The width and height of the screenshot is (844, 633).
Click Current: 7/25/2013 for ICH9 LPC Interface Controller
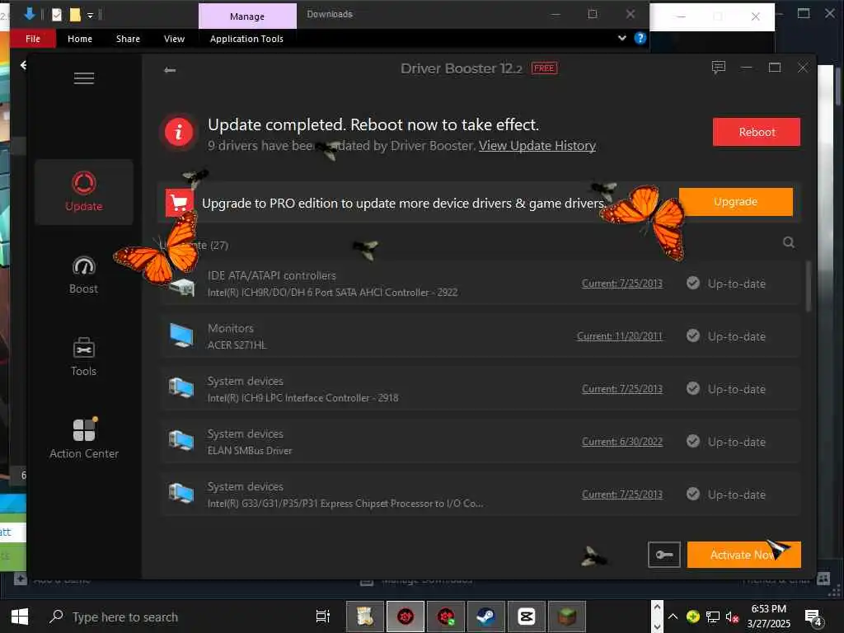622,389
